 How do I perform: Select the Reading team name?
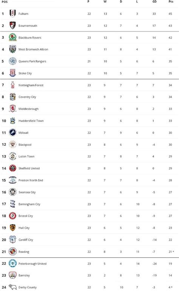[24, 252]
